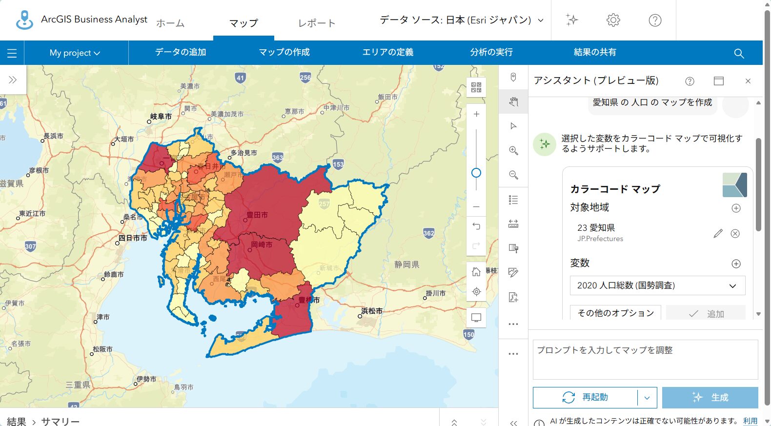
Task: Open the My project dropdown
Action: pos(75,53)
